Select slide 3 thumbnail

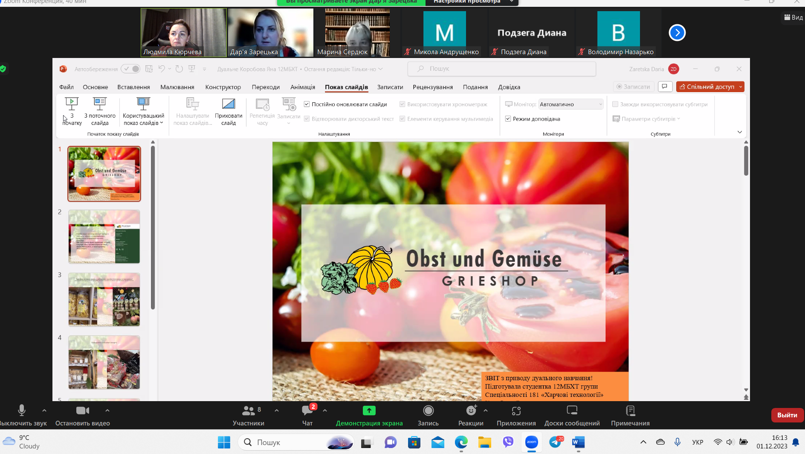pos(104,299)
